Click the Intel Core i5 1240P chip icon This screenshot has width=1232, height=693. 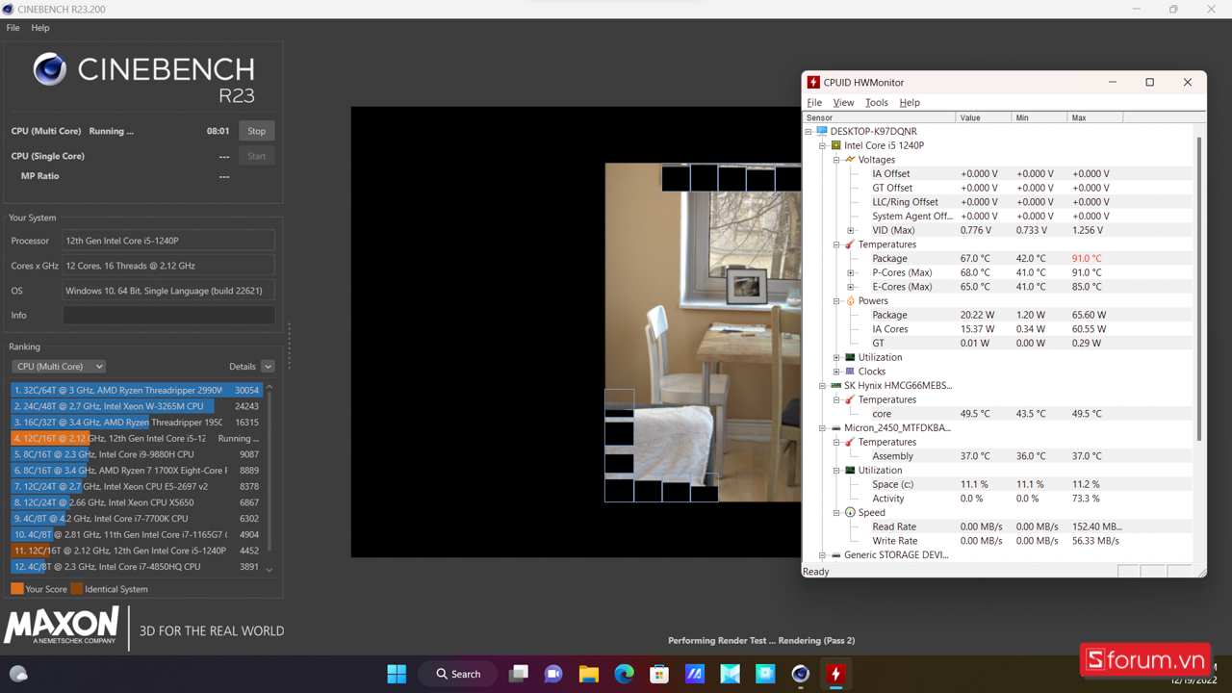click(x=835, y=145)
